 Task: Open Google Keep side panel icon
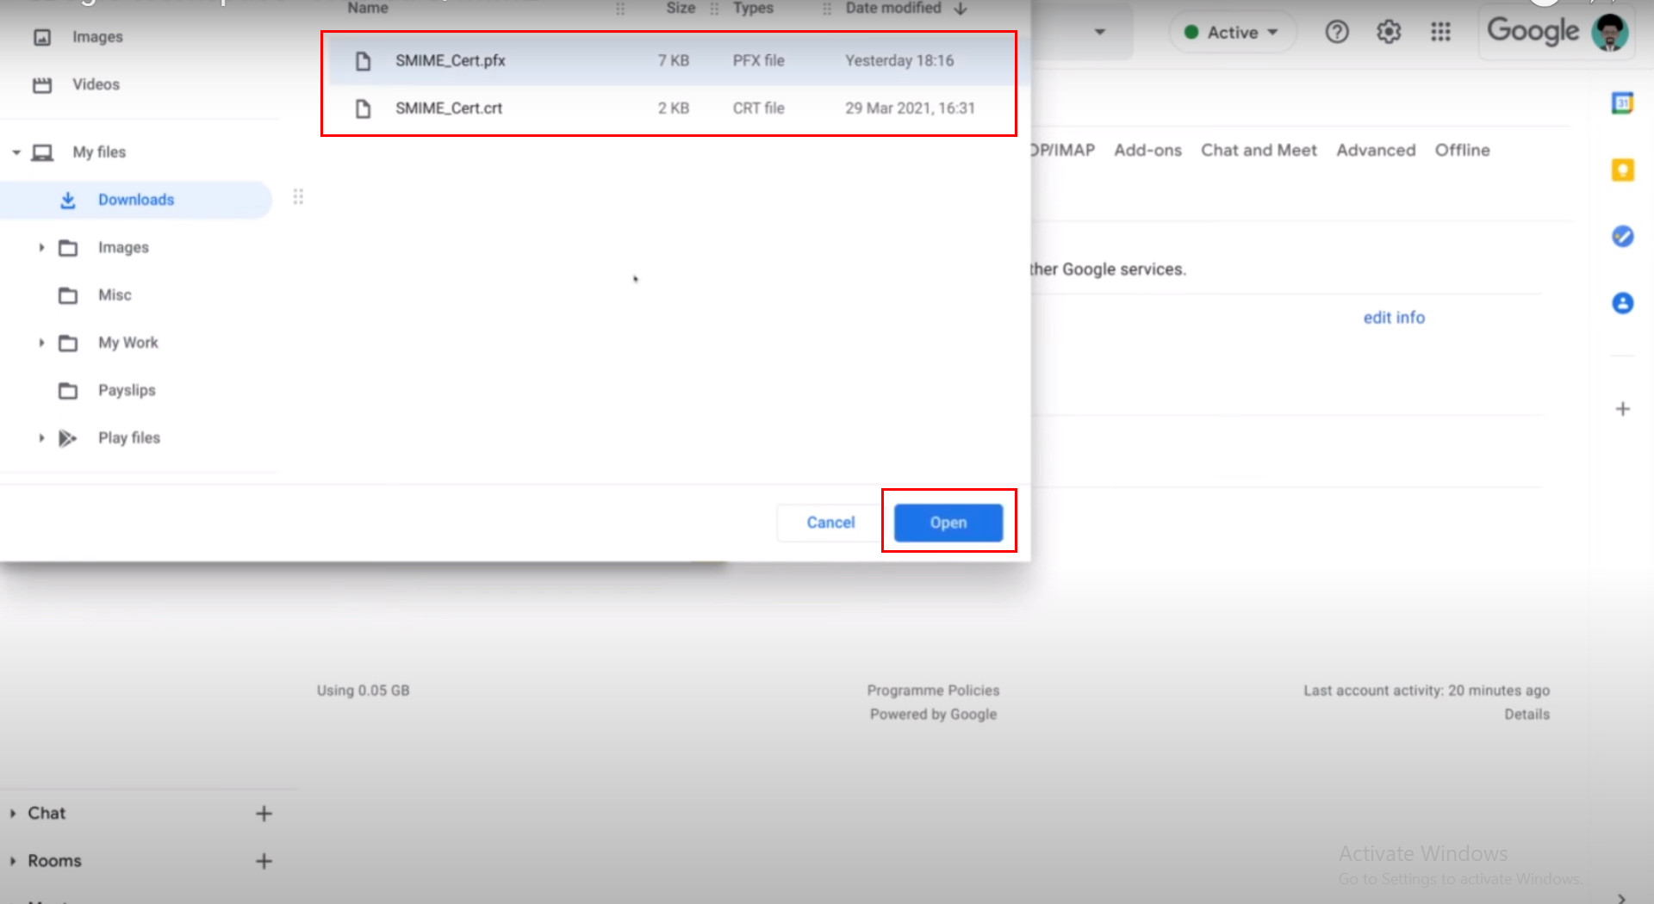[x=1622, y=170]
